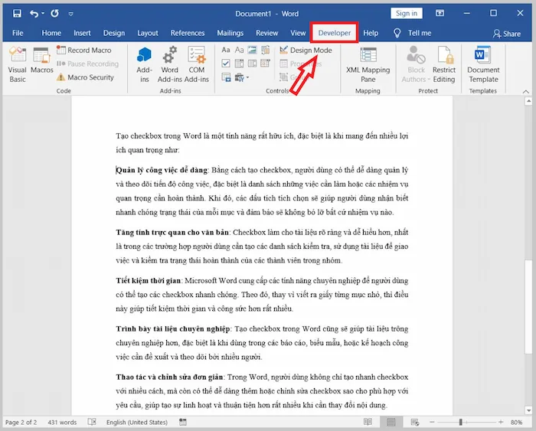
Task: Redo or repeat last action
Action: pyautogui.click(x=54, y=13)
